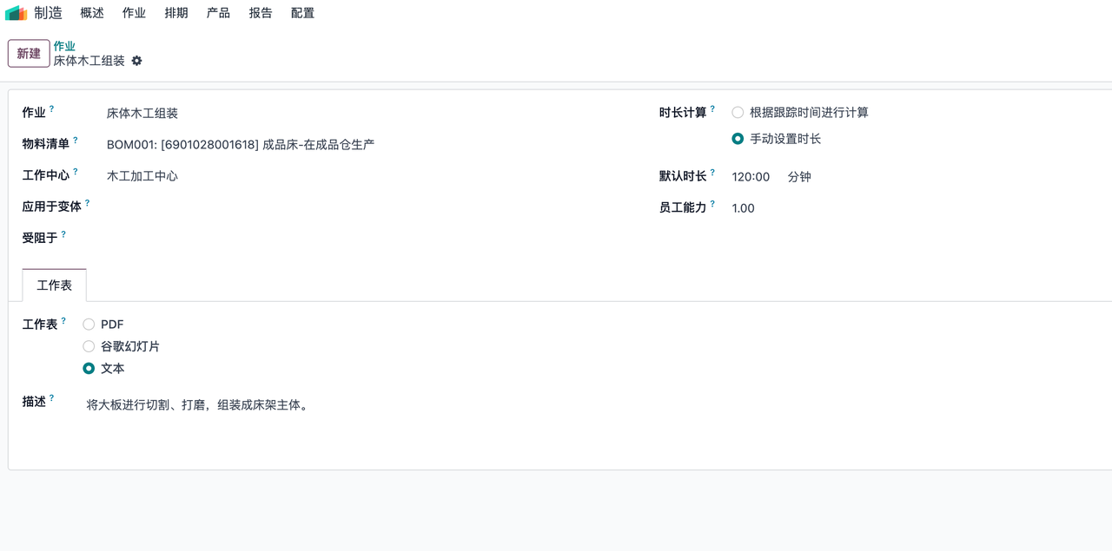Go back via 作业 breadcrumb link
Screen dimensions: 1112x551
(x=64, y=46)
